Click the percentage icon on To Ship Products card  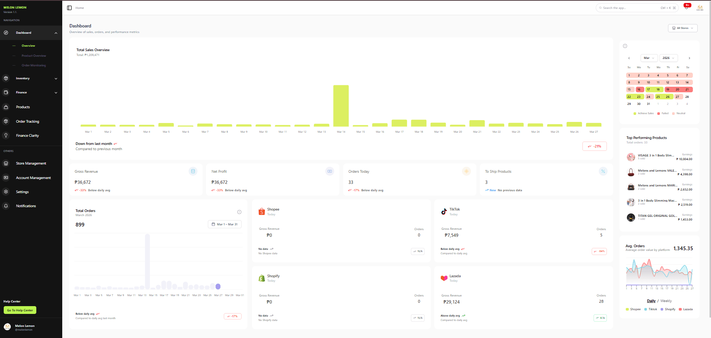coord(603,171)
